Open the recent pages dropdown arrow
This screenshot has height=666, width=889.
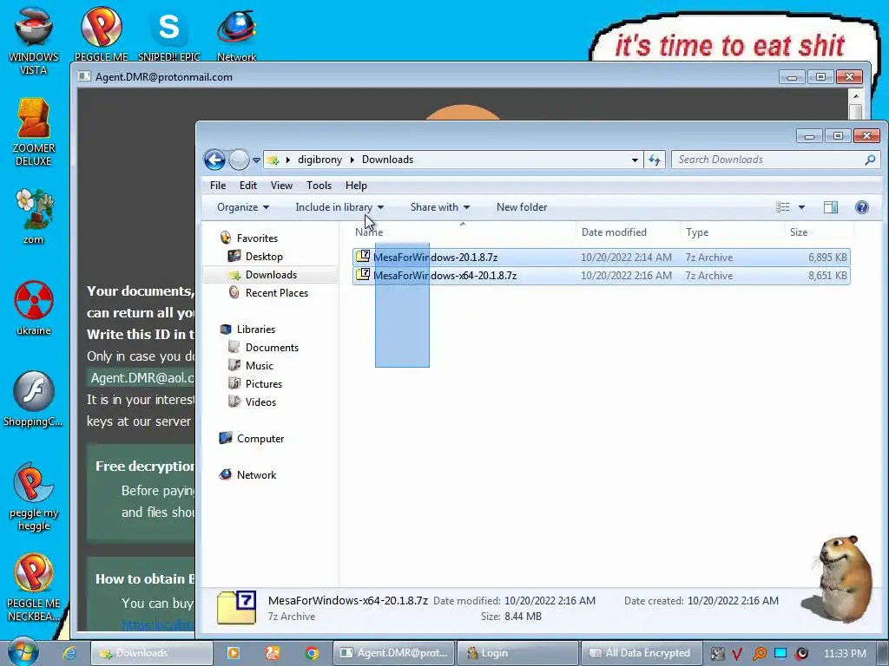point(256,160)
